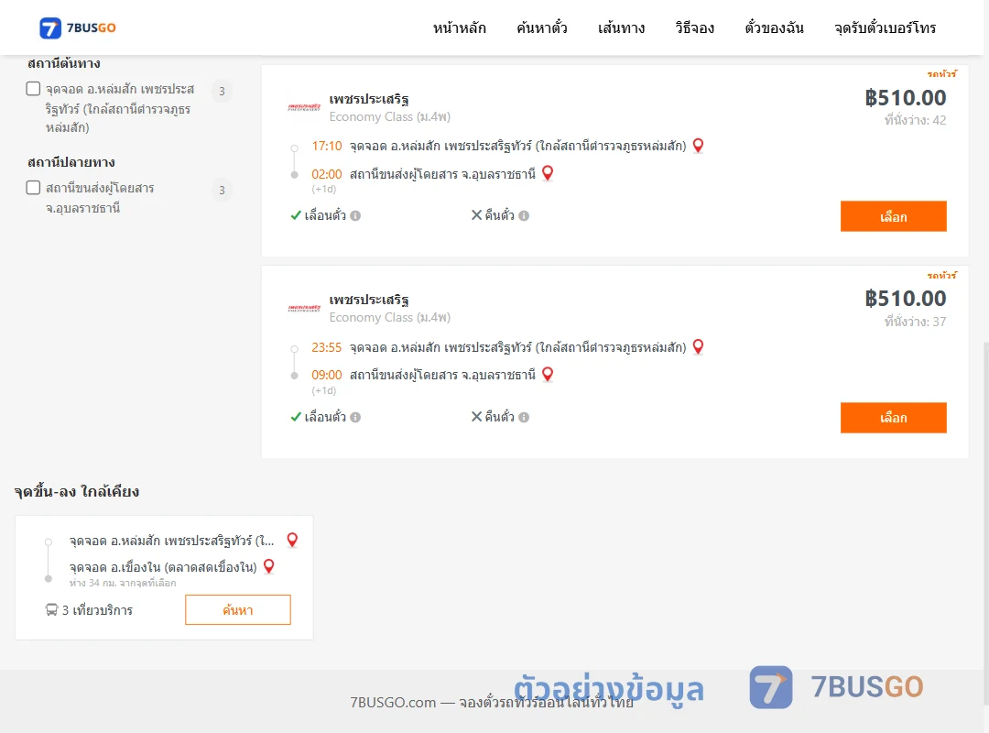Viewport: 989px width, 733px height.
Task: Click count badge 3 beside origin station
Action: [222, 91]
